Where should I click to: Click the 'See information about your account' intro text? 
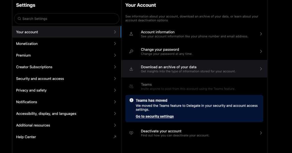pyautogui.click(x=192, y=18)
